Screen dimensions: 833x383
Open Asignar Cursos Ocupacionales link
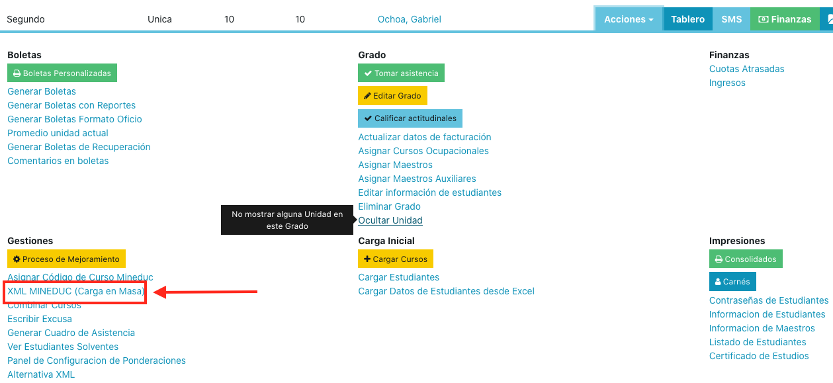[423, 151]
